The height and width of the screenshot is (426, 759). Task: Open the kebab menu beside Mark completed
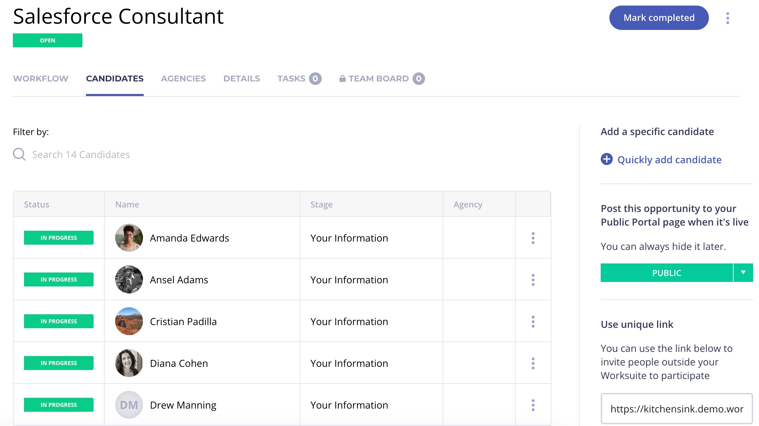click(727, 18)
